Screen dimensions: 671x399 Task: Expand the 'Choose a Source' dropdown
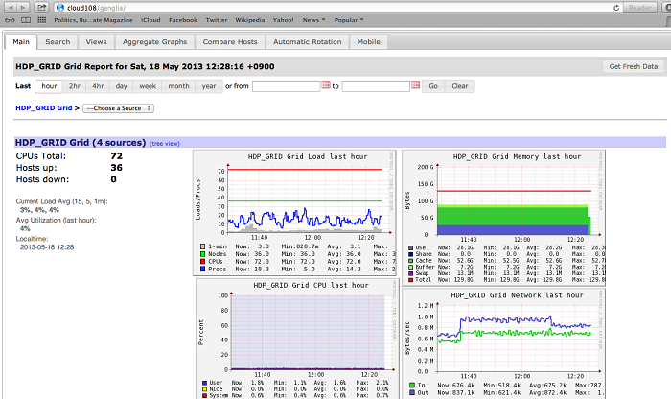119,108
